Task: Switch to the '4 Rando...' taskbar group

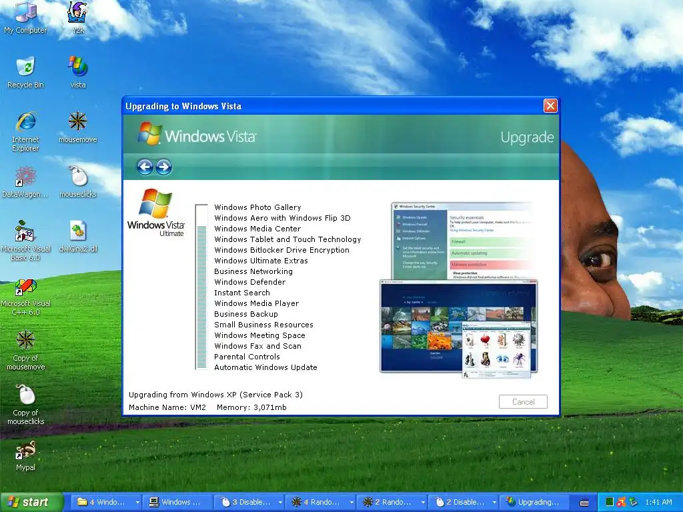Action: [317, 502]
